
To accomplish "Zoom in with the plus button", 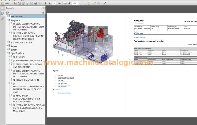I will coord(69,3).
